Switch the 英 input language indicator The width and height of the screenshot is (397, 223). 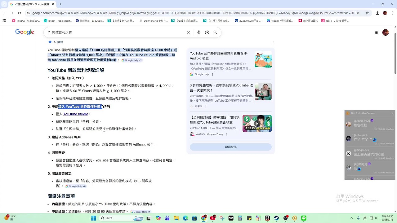365,218
